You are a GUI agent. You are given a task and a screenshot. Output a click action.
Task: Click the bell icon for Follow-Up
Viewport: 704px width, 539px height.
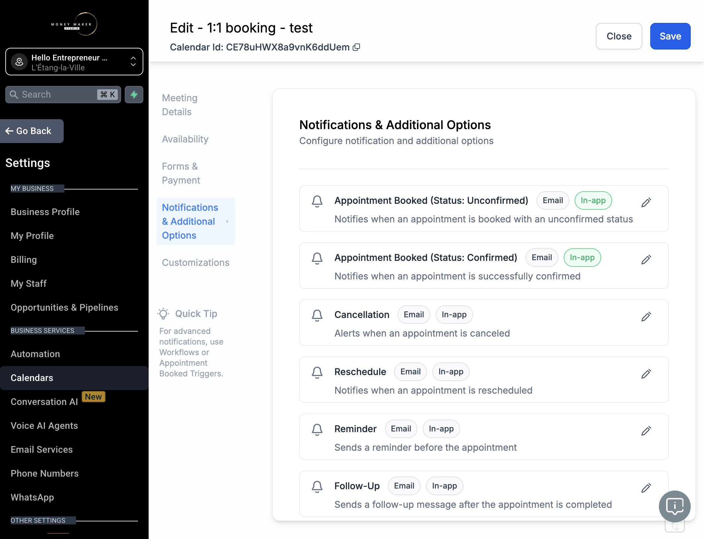tap(317, 487)
